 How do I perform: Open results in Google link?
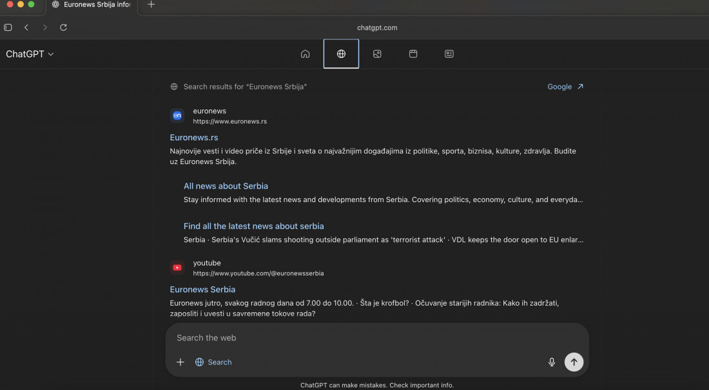(x=565, y=87)
